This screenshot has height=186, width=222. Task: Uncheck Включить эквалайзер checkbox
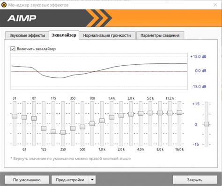coord(13,49)
